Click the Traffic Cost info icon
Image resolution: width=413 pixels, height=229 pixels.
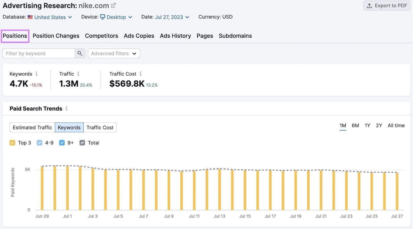point(141,74)
